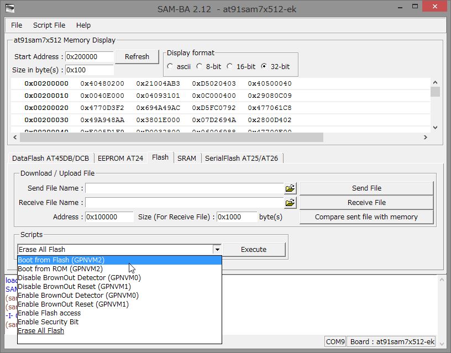Choose Erase All Flash in list
Screen dimensions: 451x353
click(119, 331)
